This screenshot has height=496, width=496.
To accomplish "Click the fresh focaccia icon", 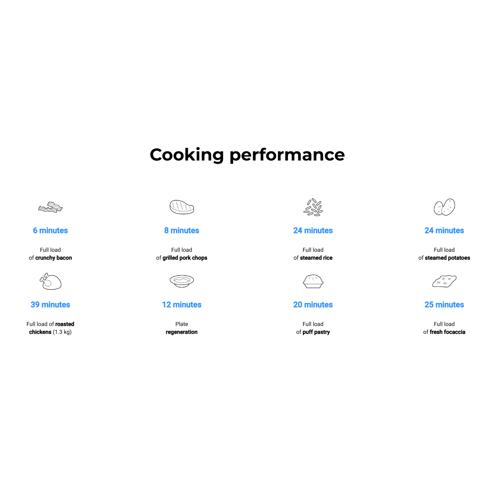I will 444,281.
